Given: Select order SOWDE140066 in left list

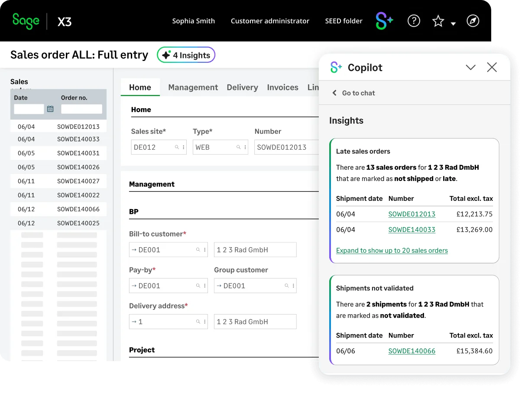Looking at the screenshot, I should [58, 209].
